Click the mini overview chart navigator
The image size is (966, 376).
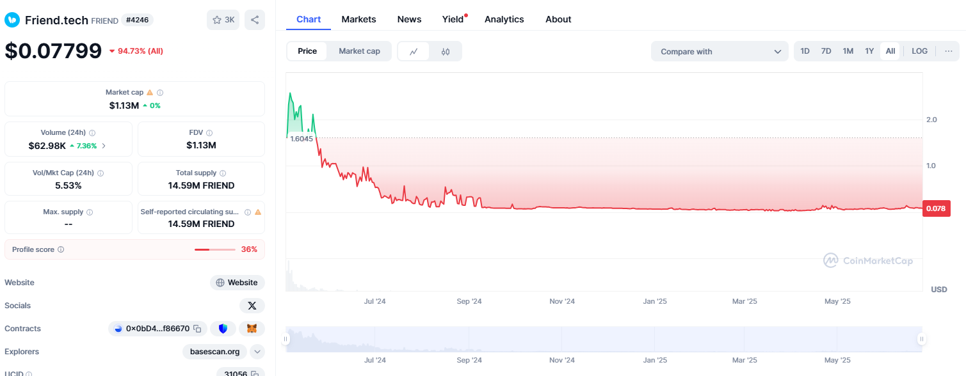(604, 339)
